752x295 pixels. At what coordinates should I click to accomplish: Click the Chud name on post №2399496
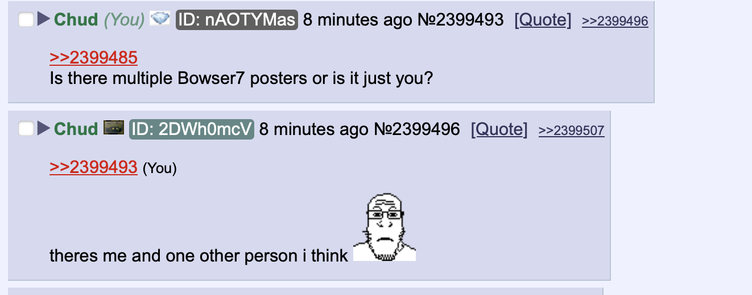coord(76,129)
